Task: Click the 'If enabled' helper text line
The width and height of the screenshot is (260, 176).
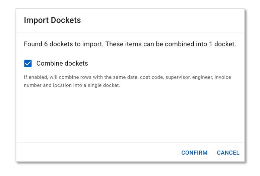Action: coord(127,77)
